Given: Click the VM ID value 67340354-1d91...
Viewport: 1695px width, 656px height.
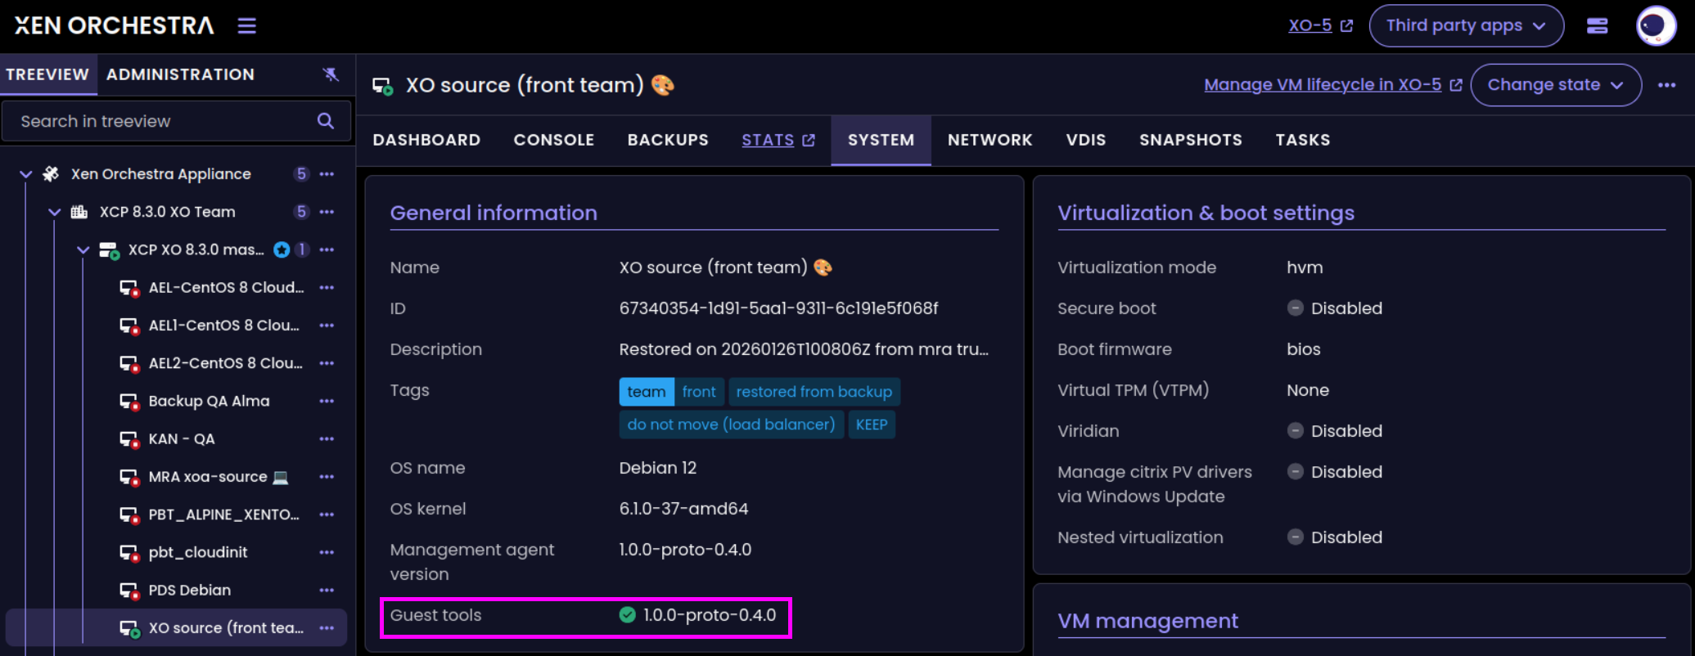Looking at the screenshot, I should (778, 308).
